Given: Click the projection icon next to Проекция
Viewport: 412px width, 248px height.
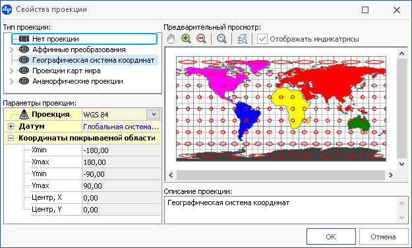Looking at the screenshot, I should click(x=24, y=114).
